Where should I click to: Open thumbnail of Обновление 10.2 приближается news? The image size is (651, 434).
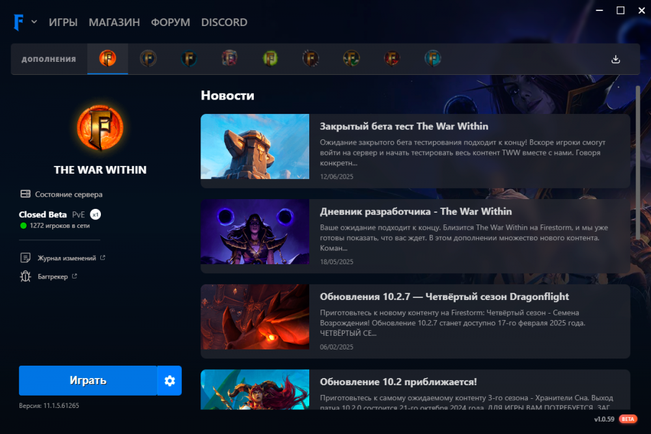[255, 389]
